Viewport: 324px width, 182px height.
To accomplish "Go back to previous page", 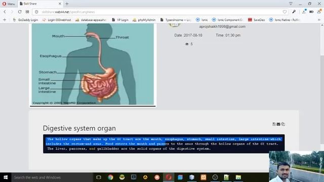I will point(5,12).
